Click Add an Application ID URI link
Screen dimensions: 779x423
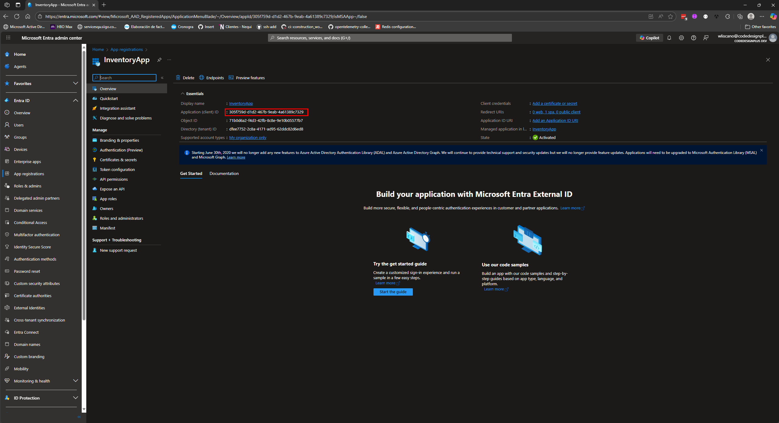[x=555, y=120]
